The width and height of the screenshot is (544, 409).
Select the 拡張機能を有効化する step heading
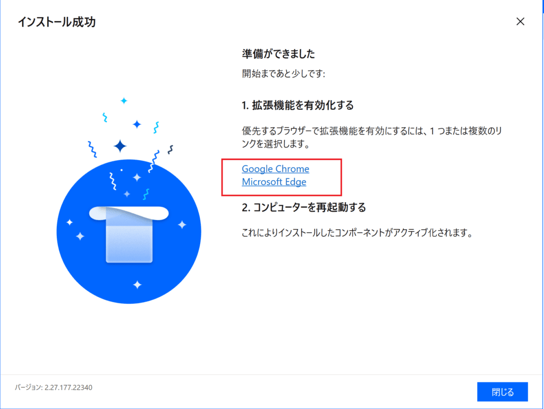[297, 105]
